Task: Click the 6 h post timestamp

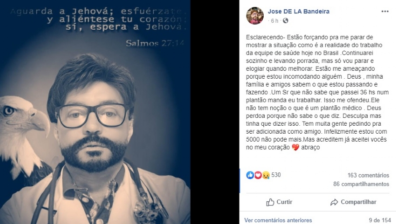Action: tap(274, 20)
